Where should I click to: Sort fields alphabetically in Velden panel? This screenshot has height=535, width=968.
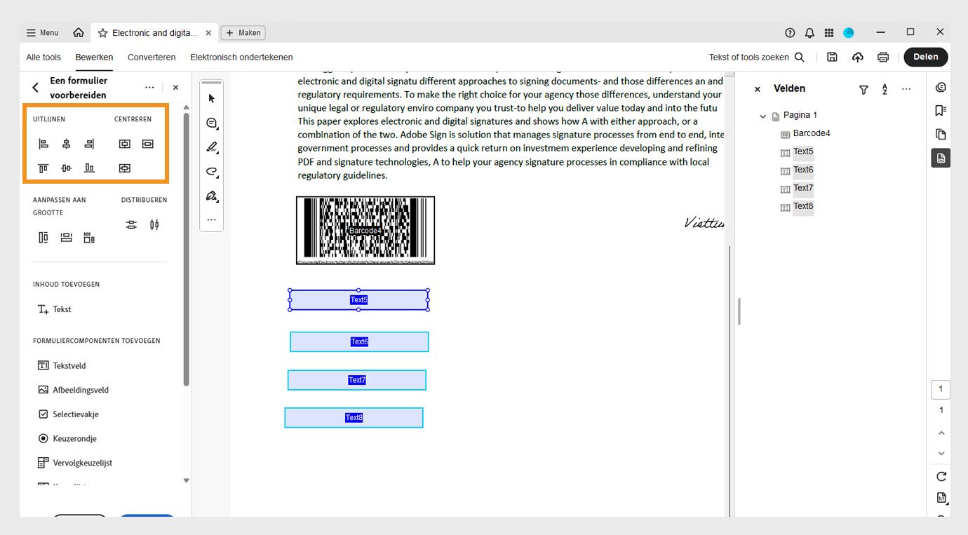coord(885,90)
